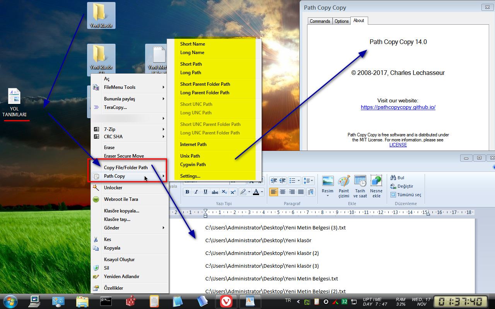Screen dimensions: 495x309
Task: Click the red cubes taskbar icon
Action: point(130,301)
